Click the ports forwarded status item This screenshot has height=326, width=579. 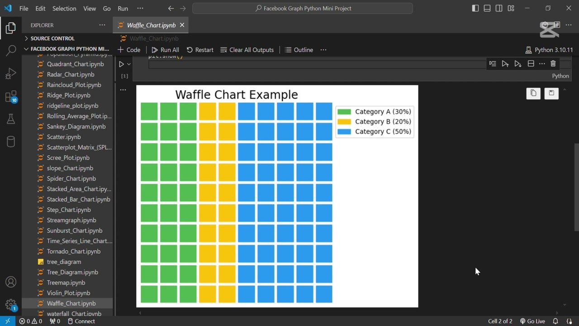coord(55,321)
